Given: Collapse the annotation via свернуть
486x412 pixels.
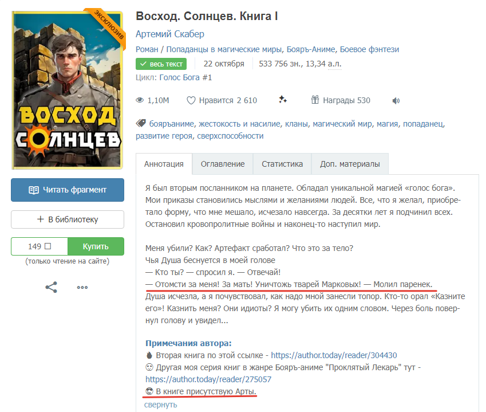Looking at the screenshot, I should point(161,405).
